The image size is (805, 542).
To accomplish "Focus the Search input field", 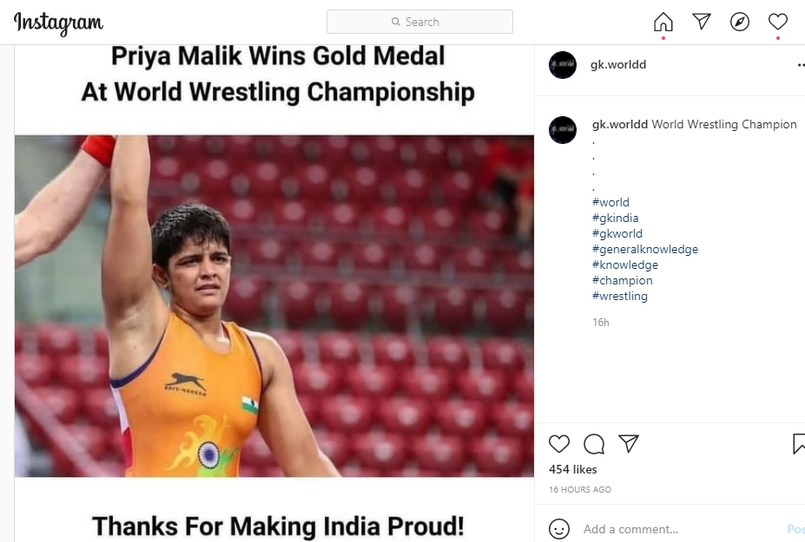I will coord(419,22).
